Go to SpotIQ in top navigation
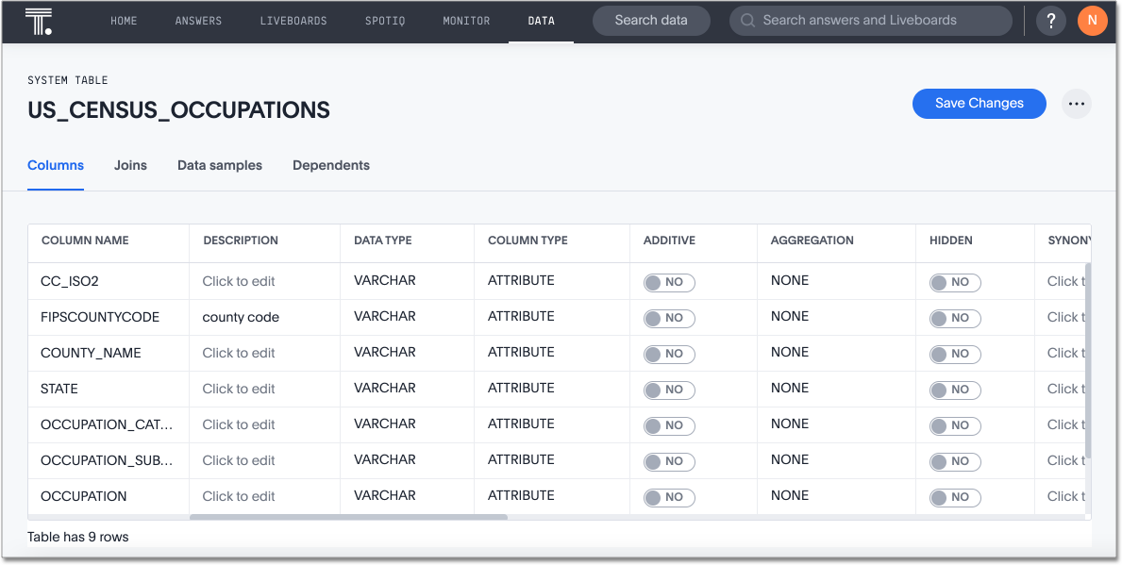Viewport: 1122px width, 565px height. click(385, 21)
